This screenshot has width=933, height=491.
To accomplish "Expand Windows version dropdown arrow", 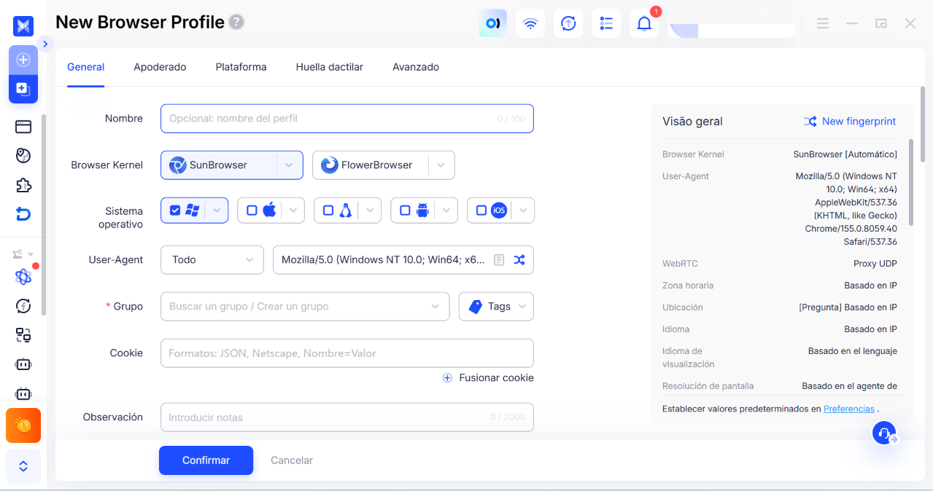I will (217, 211).
